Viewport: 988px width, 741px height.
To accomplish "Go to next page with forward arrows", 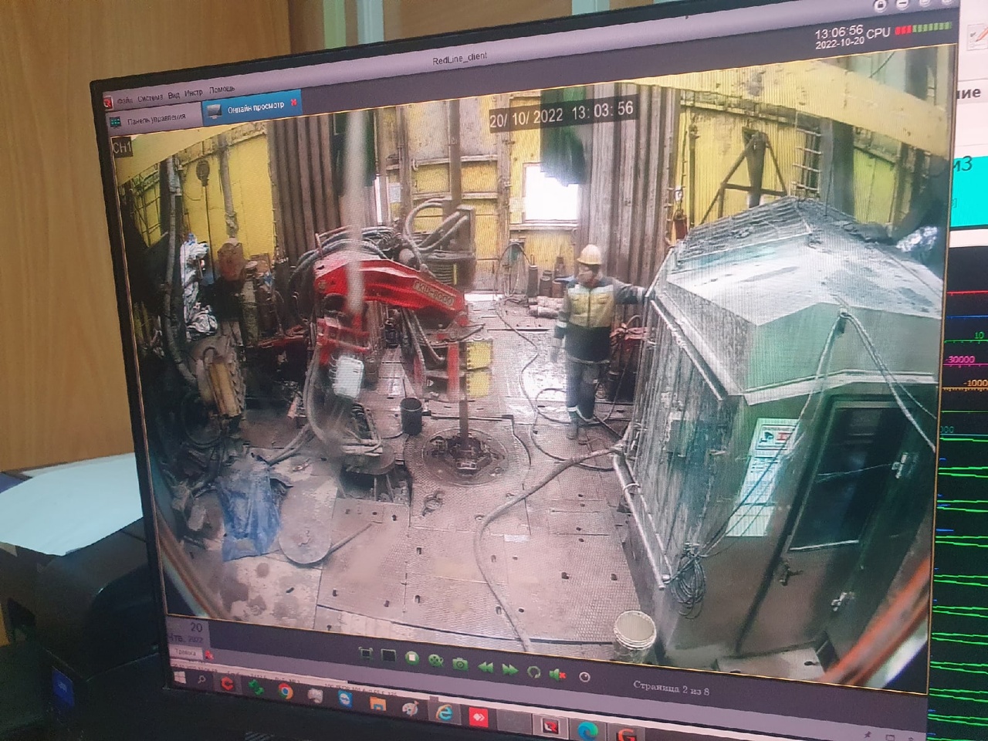I will 509,669.
